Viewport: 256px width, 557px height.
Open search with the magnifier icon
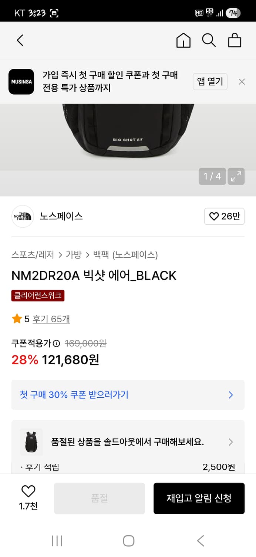(209, 40)
